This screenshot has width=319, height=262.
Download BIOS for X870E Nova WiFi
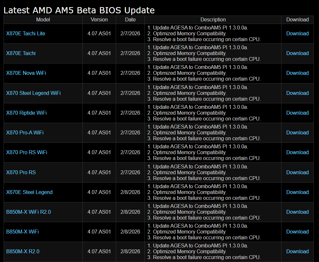click(297, 73)
